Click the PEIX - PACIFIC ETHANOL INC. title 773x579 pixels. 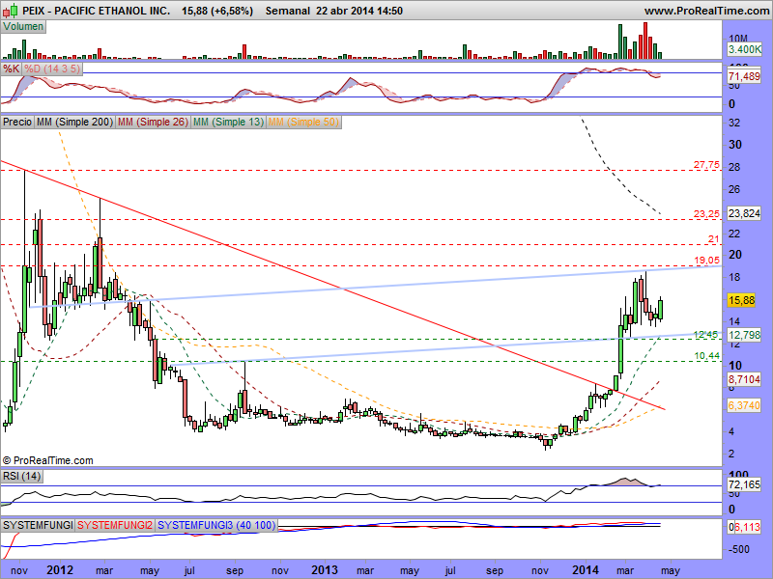tap(96, 11)
